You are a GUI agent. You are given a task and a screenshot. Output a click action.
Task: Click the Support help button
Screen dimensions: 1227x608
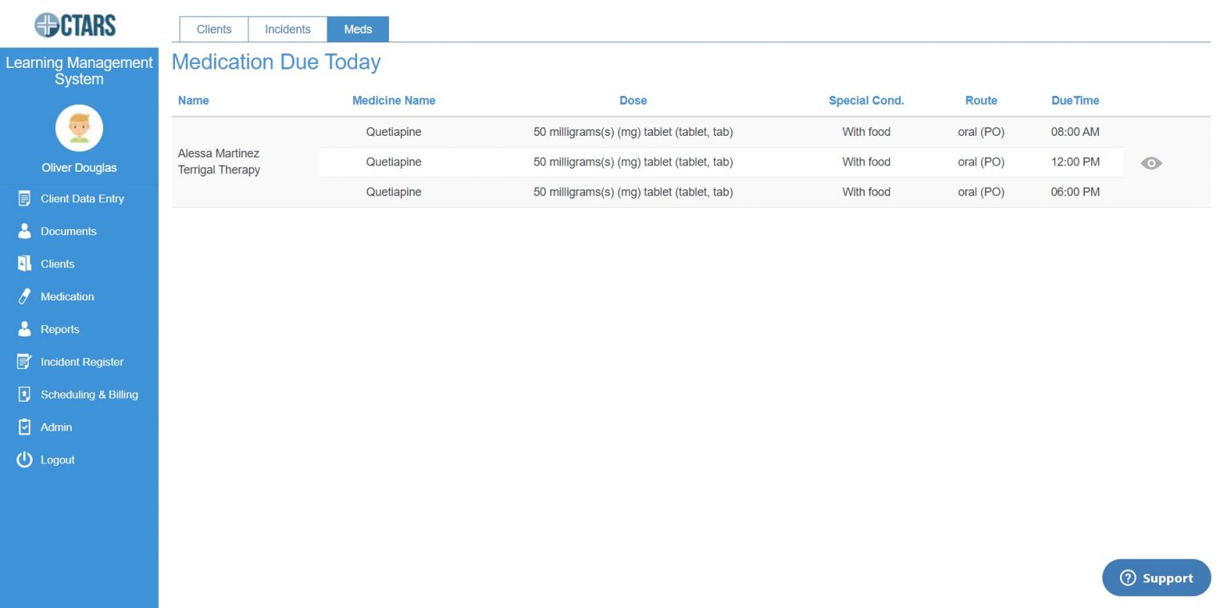1156,578
